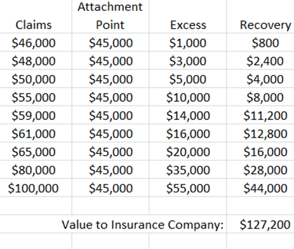Select the $46,000 claims cell
Screen dimensions: 294x249
(34, 43)
